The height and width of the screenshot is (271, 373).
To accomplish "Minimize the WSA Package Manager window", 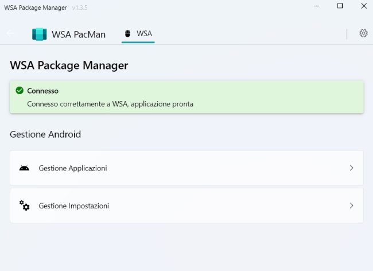I will pos(317,6).
